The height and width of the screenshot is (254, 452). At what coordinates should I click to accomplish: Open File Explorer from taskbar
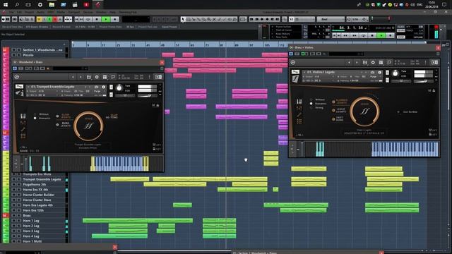pyautogui.click(x=52, y=5)
